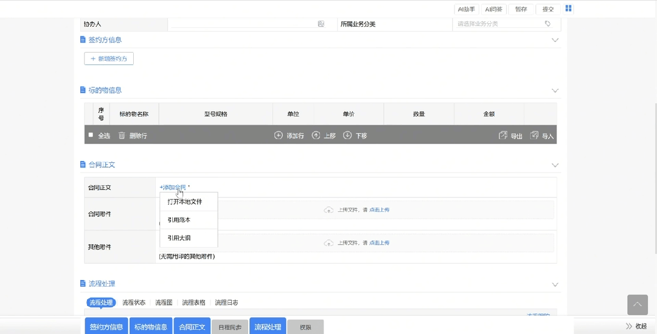Click 点击上传 link for 其他附件
The height and width of the screenshot is (334, 657).
[x=379, y=243]
